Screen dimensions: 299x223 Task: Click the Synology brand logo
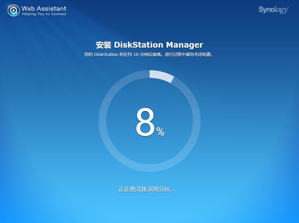tap(273, 10)
